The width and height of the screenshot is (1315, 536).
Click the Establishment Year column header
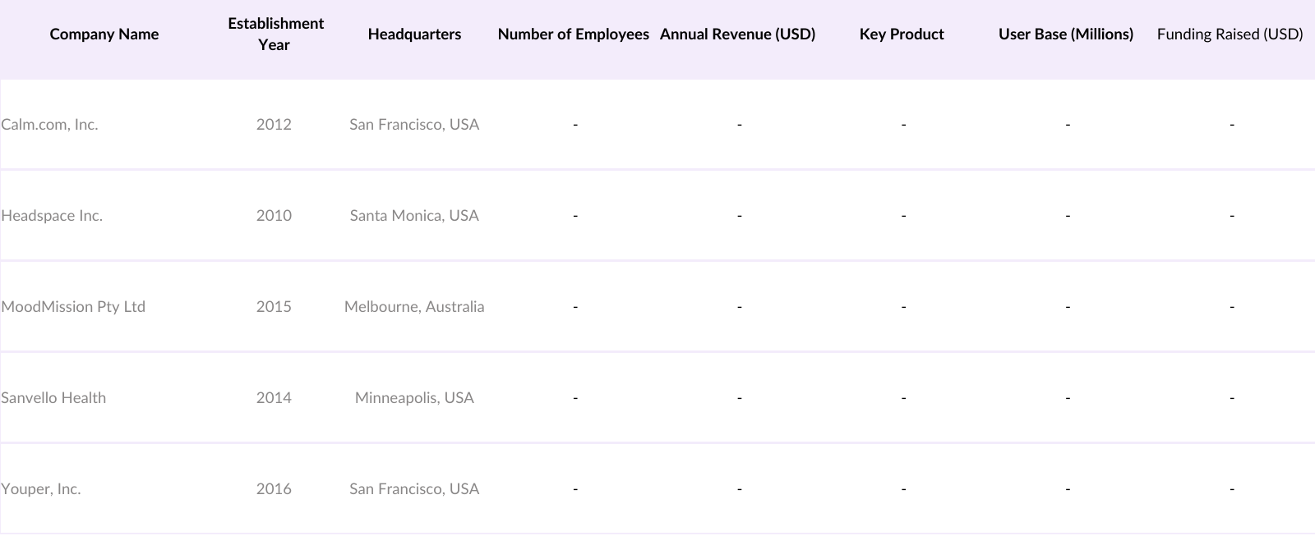click(275, 34)
